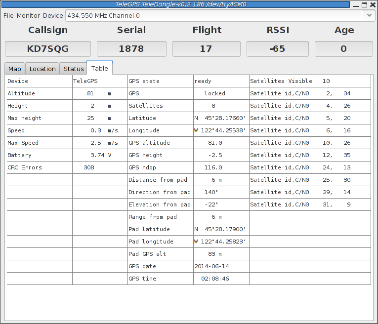Minimize the TeleGPS window

pos(356,4)
